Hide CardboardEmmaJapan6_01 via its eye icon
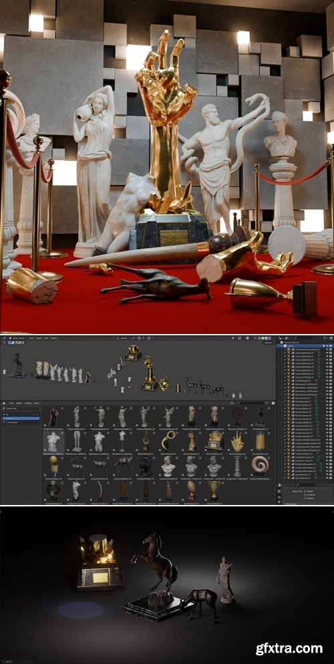334x664 pixels. pyautogui.click(x=327, y=350)
